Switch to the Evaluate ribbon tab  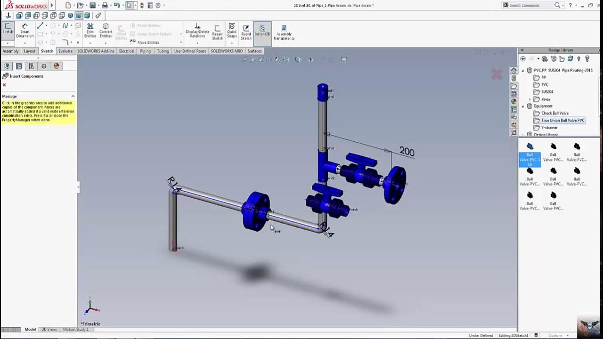(x=65, y=51)
